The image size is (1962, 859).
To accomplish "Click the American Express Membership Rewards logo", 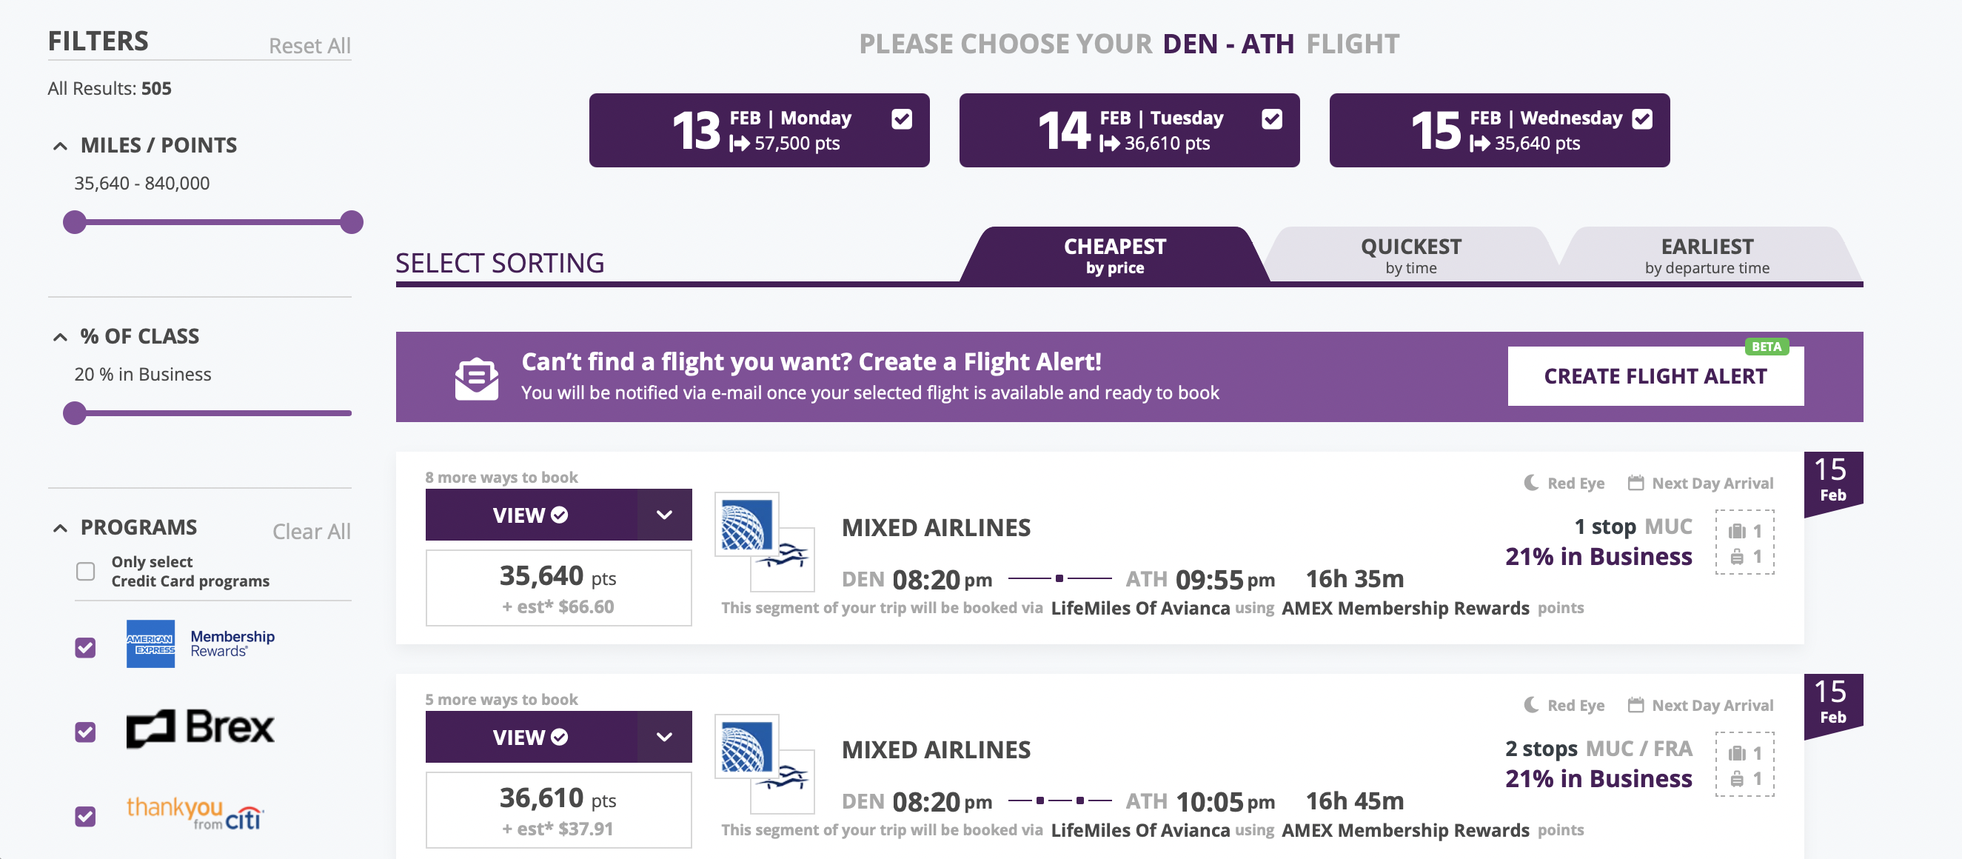I will click(x=201, y=644).
